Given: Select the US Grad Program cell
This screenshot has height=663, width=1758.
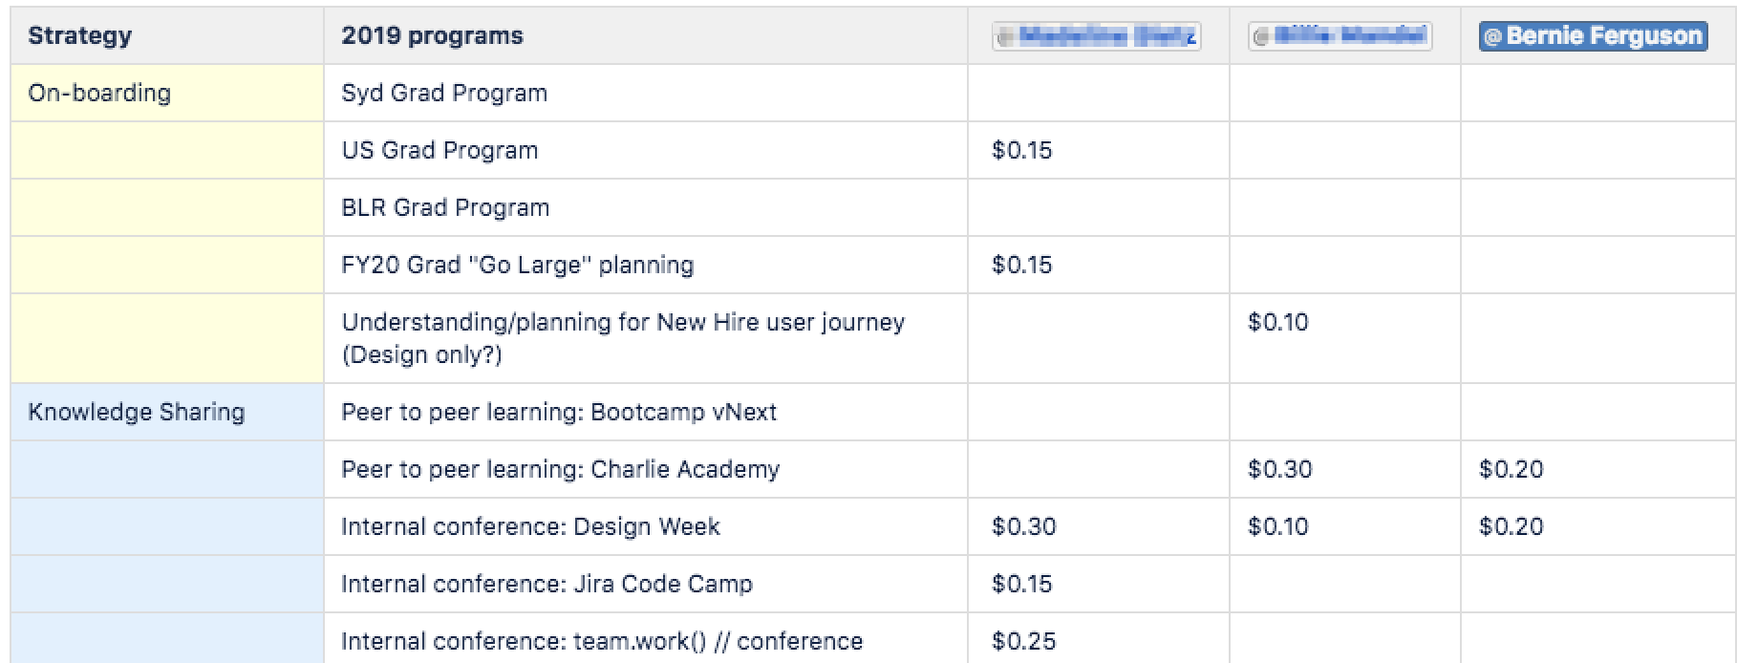Looking at the screenshot, I should pos(646,150).
